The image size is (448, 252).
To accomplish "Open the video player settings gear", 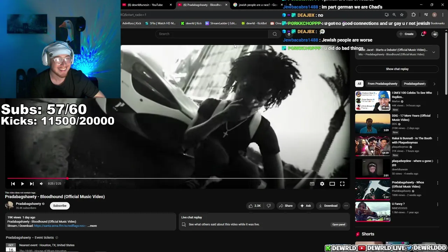I will point(322,184).
